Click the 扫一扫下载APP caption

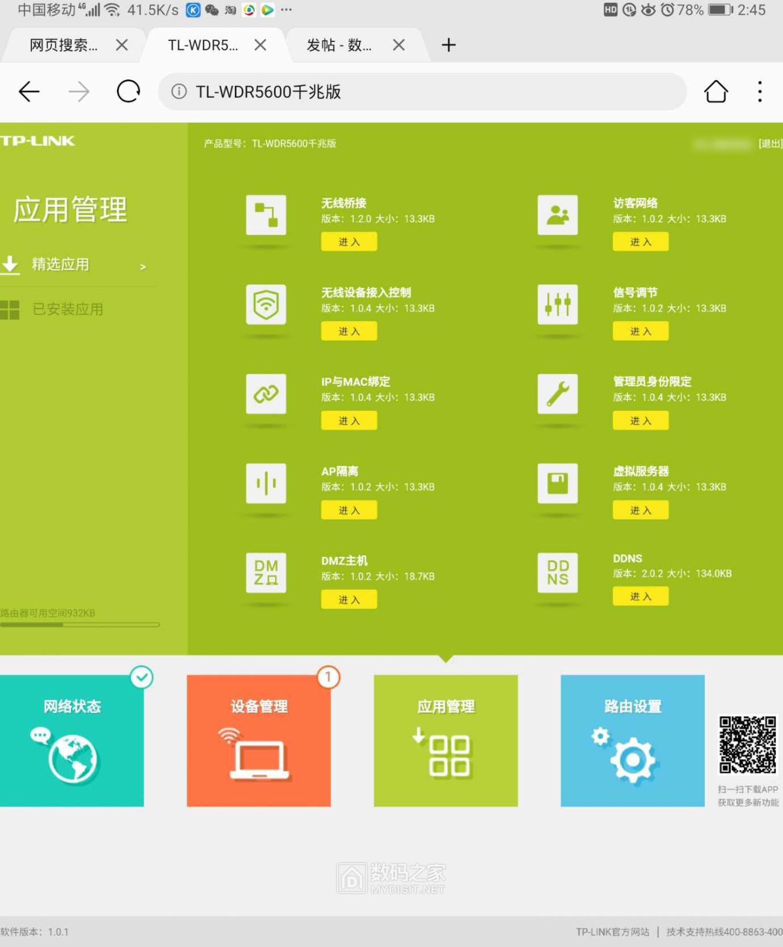point(748,789)
